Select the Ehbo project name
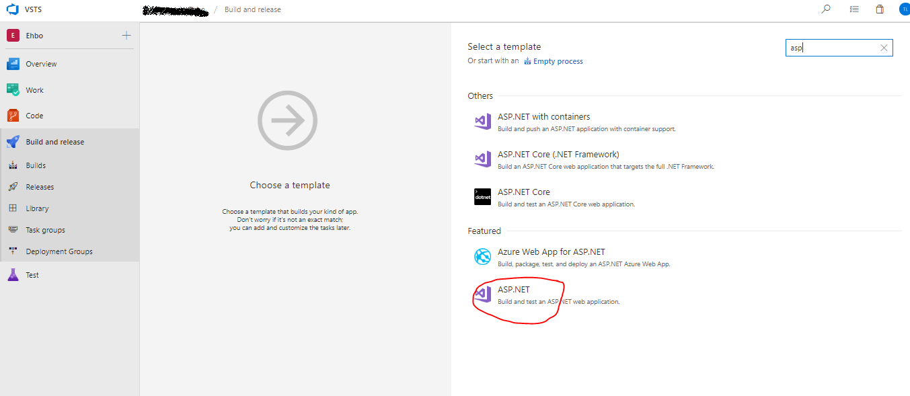Image resolution: width=910 pixels, height=396 pixels. pyautogui.click(x=34, y=36)
